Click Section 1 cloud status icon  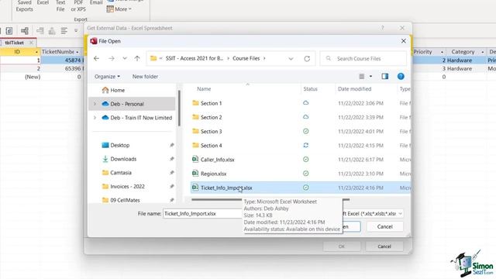pyautogui.click(x=305, y=103)
